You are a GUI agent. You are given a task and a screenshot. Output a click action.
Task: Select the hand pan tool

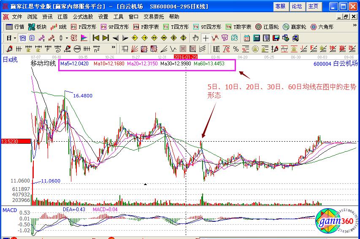click(x=196, y=38)
